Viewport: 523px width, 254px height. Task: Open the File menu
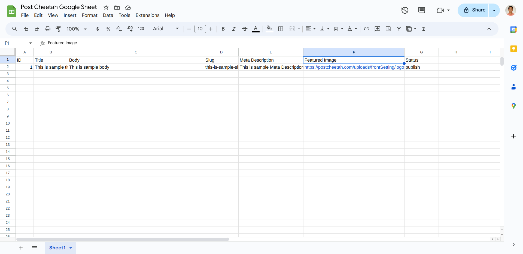pos(25,15)
